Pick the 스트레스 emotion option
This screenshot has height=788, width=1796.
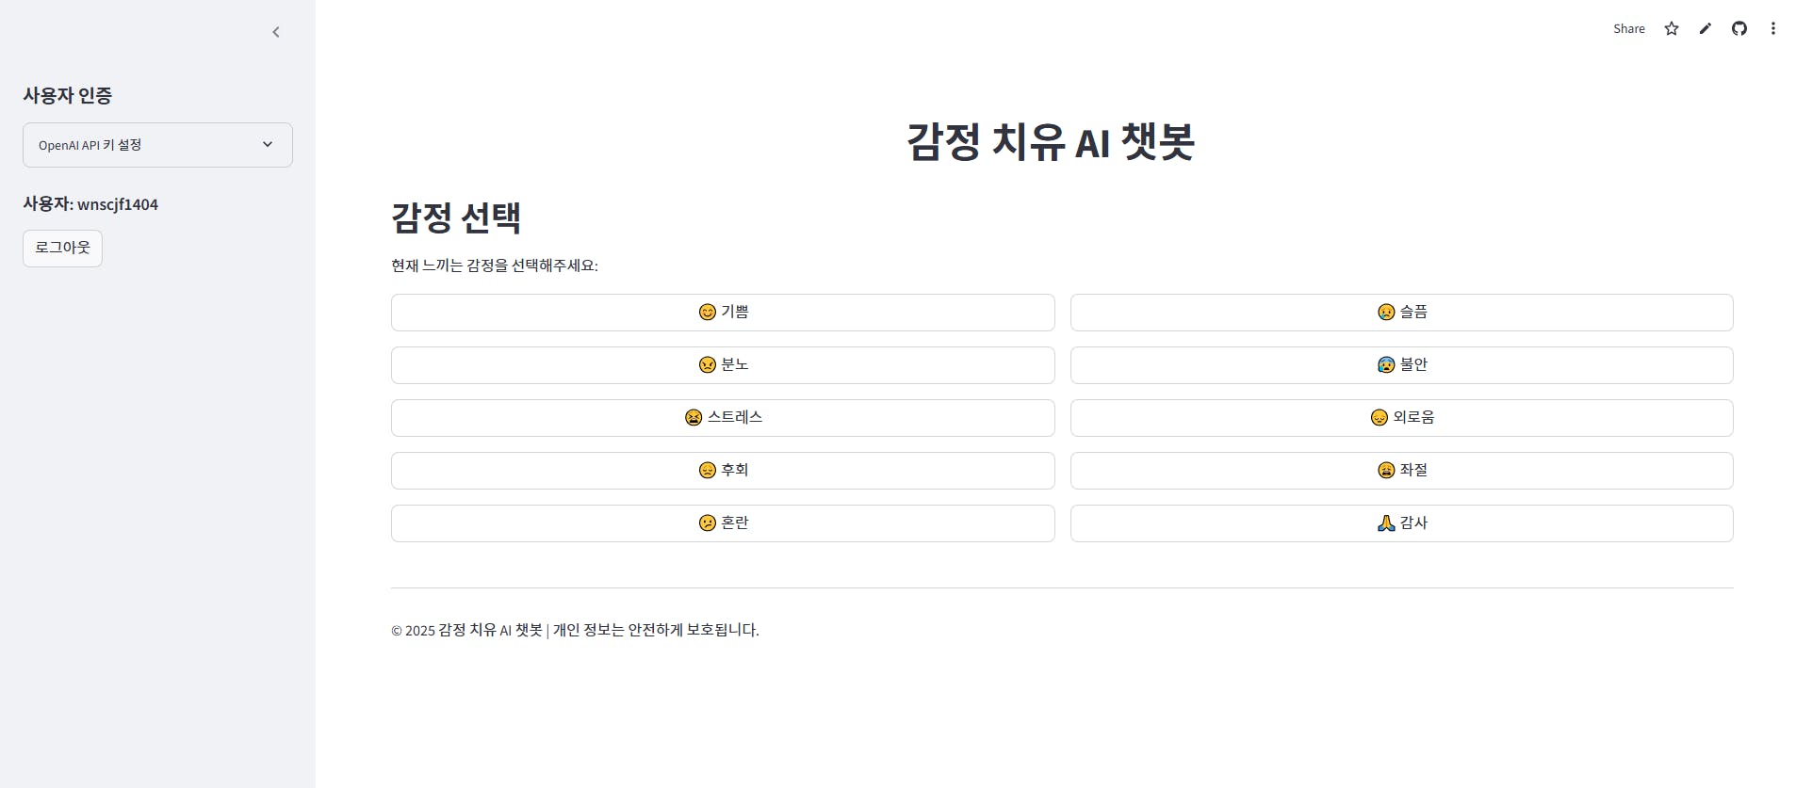(723, 418)
